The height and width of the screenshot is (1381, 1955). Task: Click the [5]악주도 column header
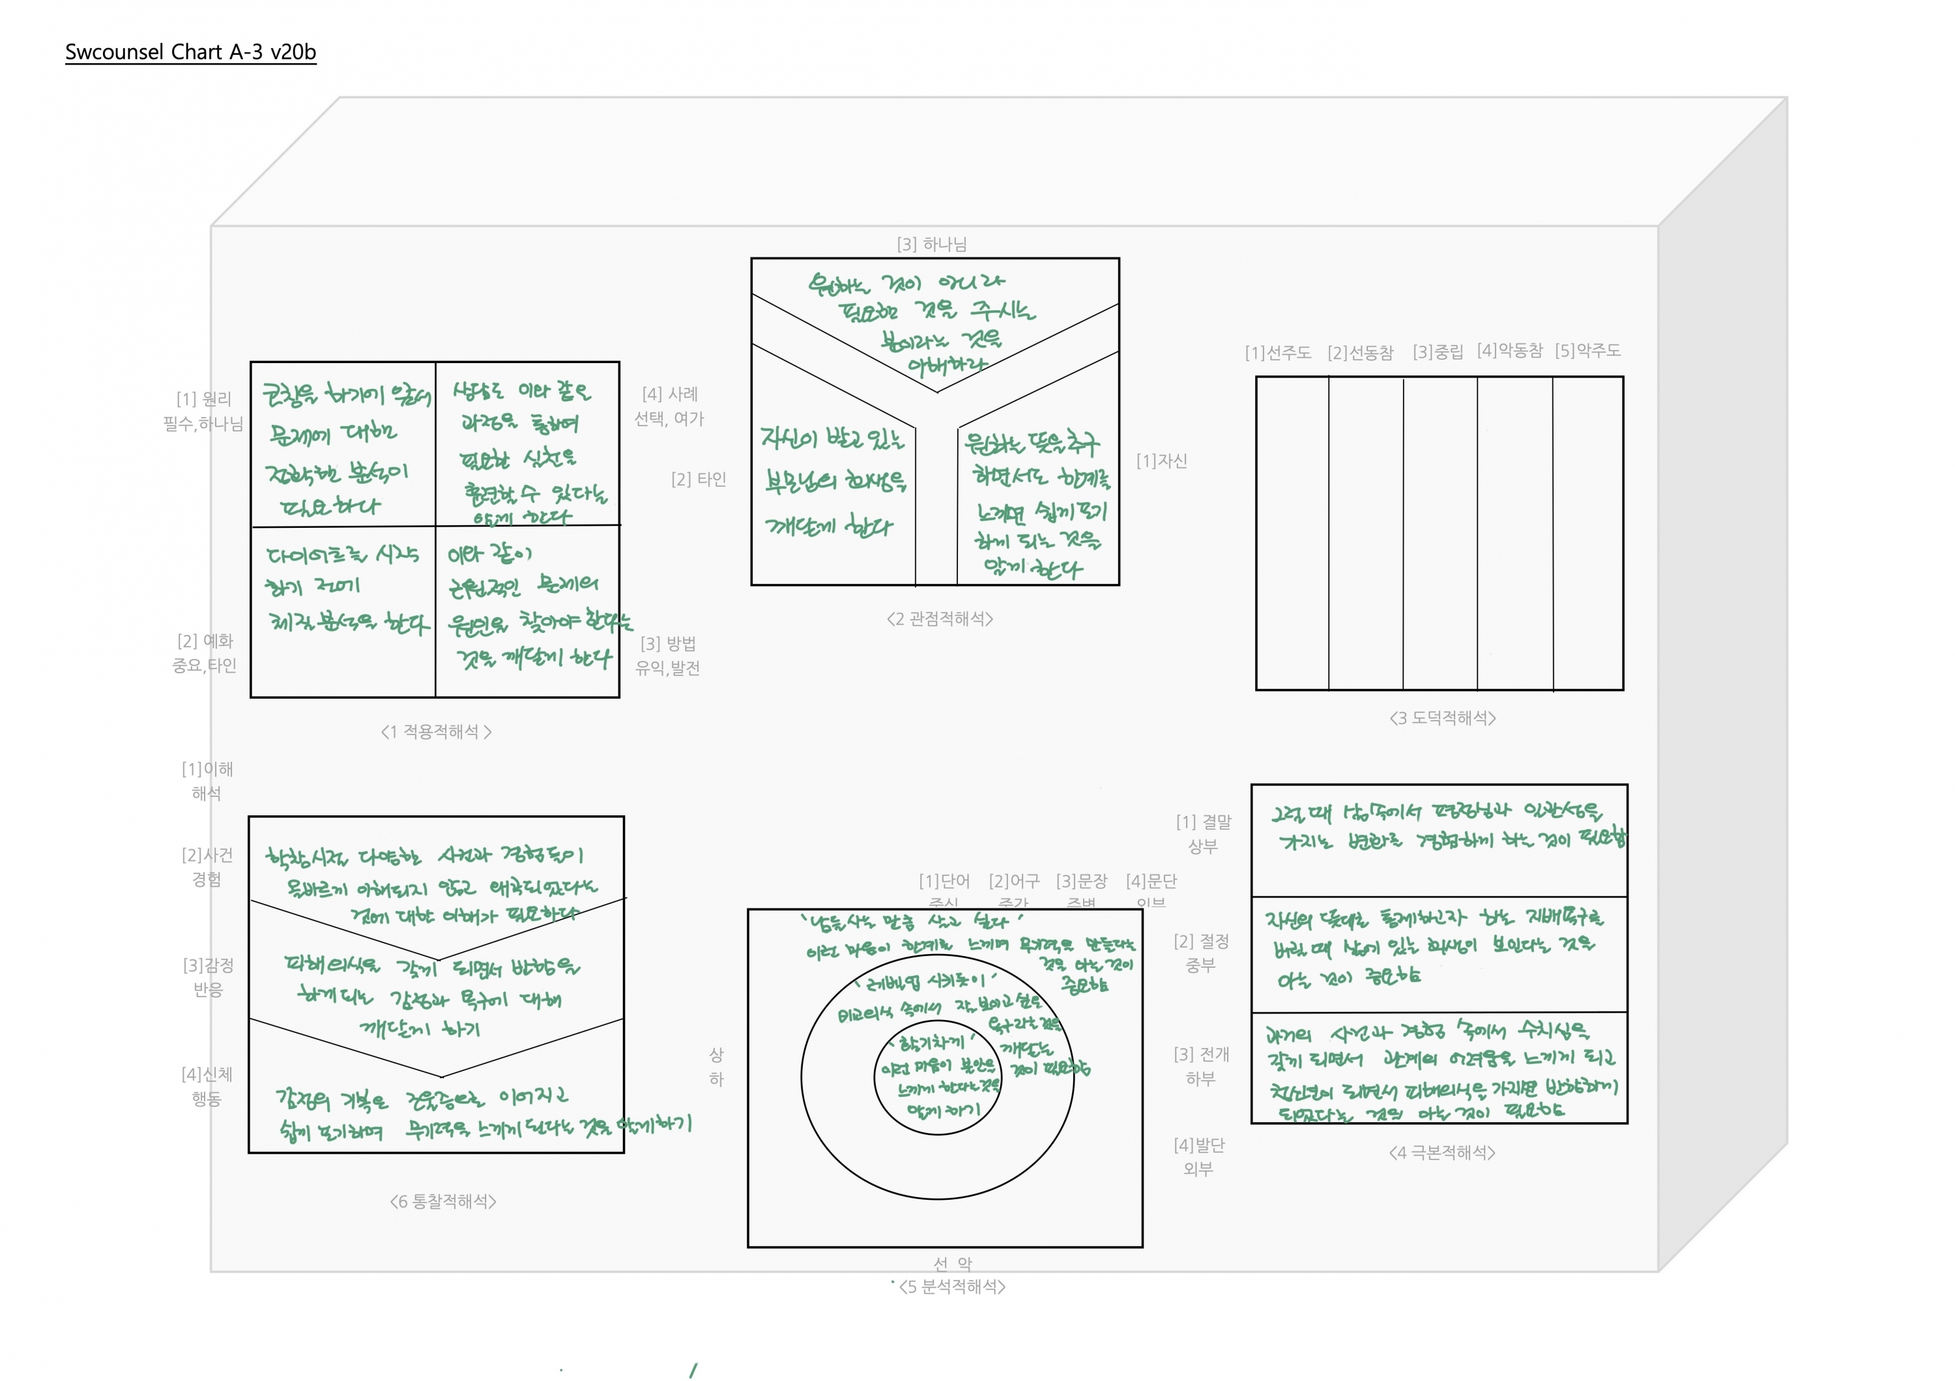(1587, 351)
